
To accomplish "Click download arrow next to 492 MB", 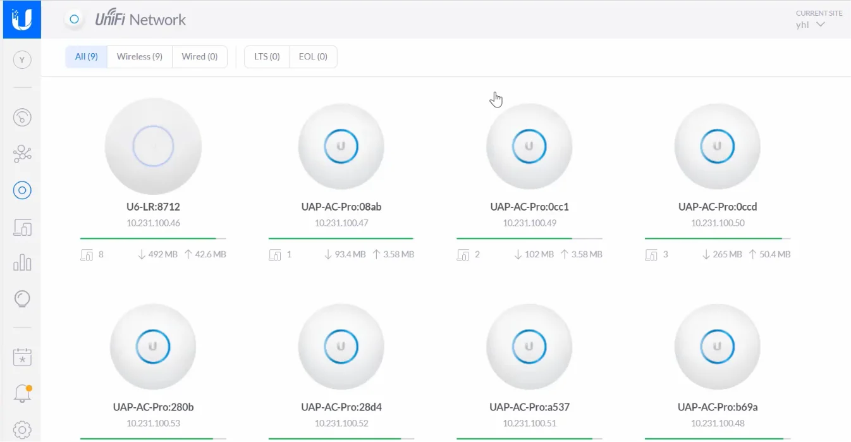I will 141,255.
